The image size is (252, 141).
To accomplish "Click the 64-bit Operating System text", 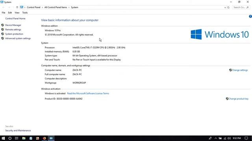I will click(x=95, y=56).
